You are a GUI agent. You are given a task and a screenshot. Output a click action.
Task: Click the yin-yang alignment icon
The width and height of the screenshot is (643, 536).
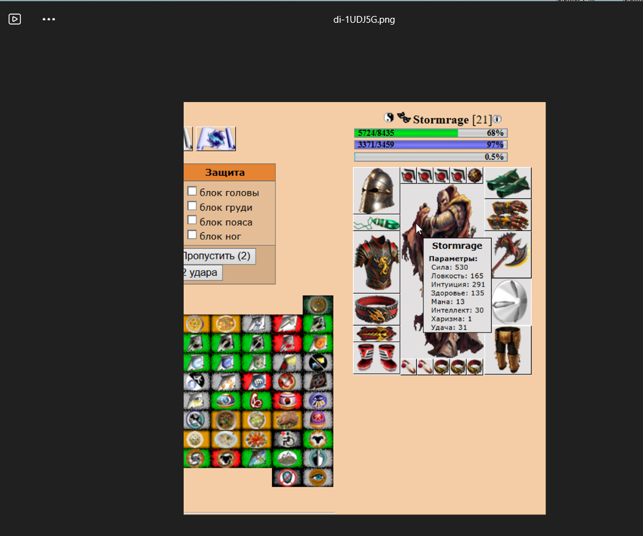coord(389,118)
